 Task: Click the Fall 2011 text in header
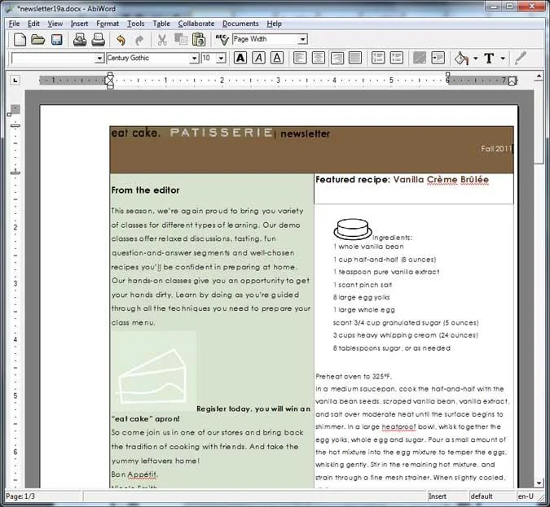pos(496,149)
